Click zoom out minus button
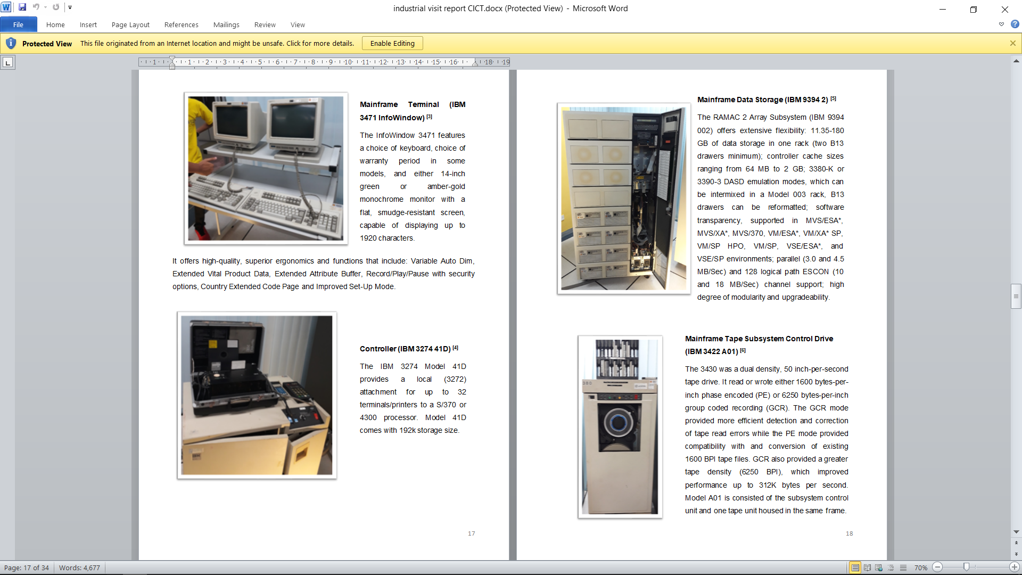 click(938, 568)
